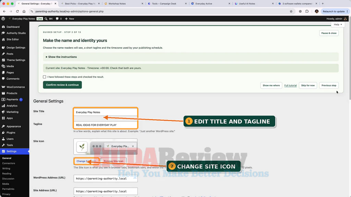Click the Show me where button

coord(271,85)
